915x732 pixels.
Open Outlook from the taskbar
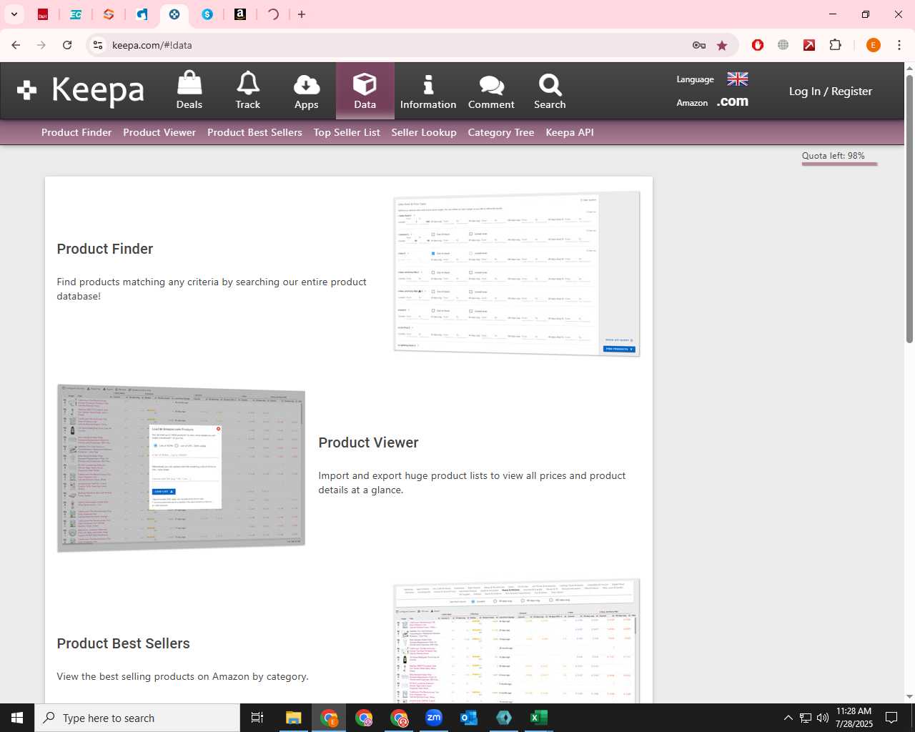[469, 718]
